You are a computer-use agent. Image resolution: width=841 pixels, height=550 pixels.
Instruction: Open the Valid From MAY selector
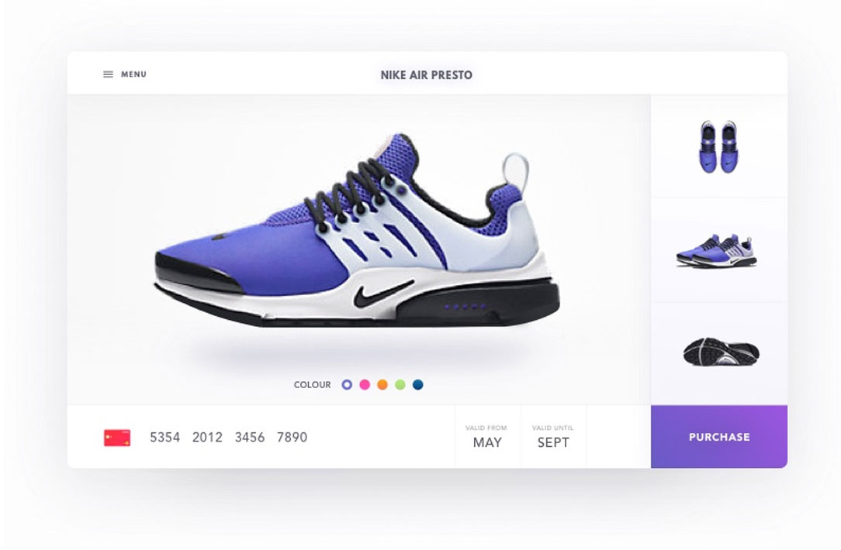(487, 436)
